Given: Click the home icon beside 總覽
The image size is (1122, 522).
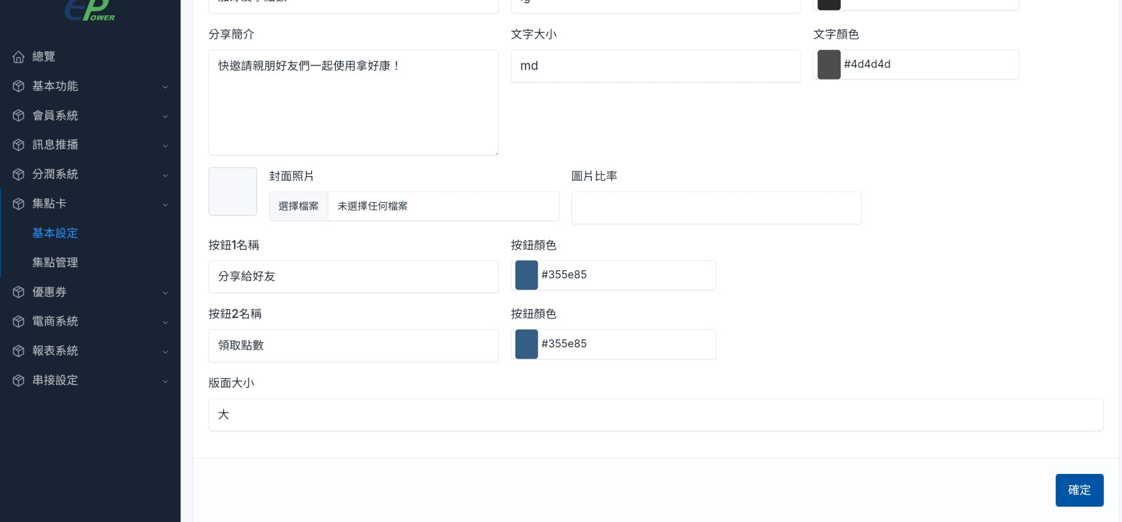Looking at the screenshot, I should click(19, 57).
